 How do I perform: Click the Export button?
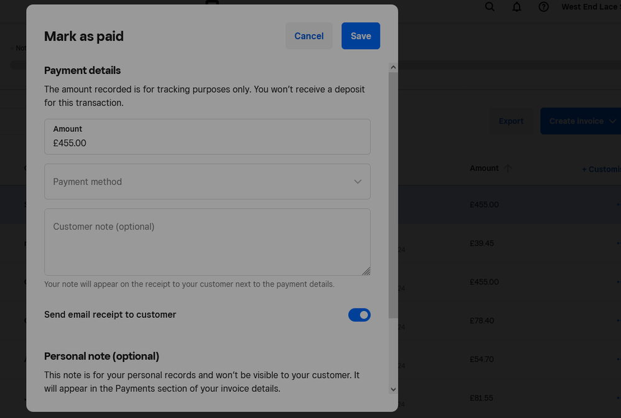pyautogui.click(x=511, y=121)
